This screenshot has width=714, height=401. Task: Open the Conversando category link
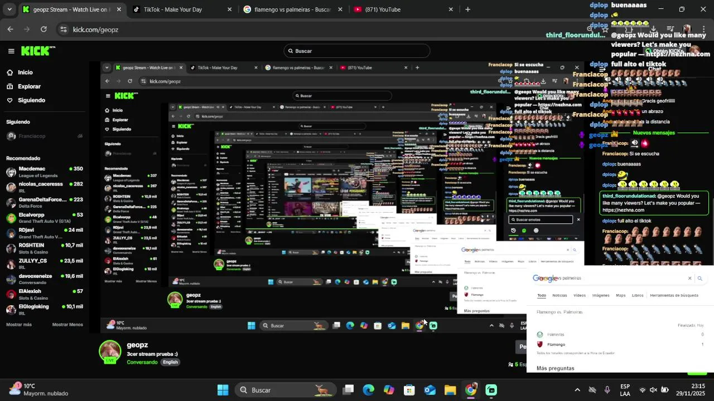click(x=142, y=362)
